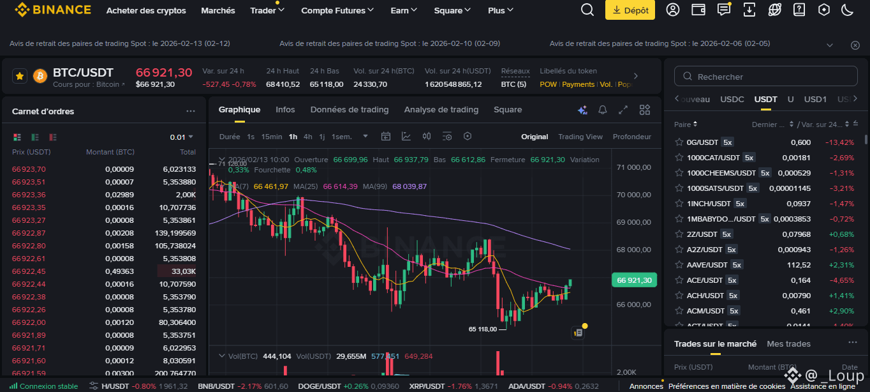Toggle dark mode moon icon
Screen dimensions: 870x392
[848, 10]
